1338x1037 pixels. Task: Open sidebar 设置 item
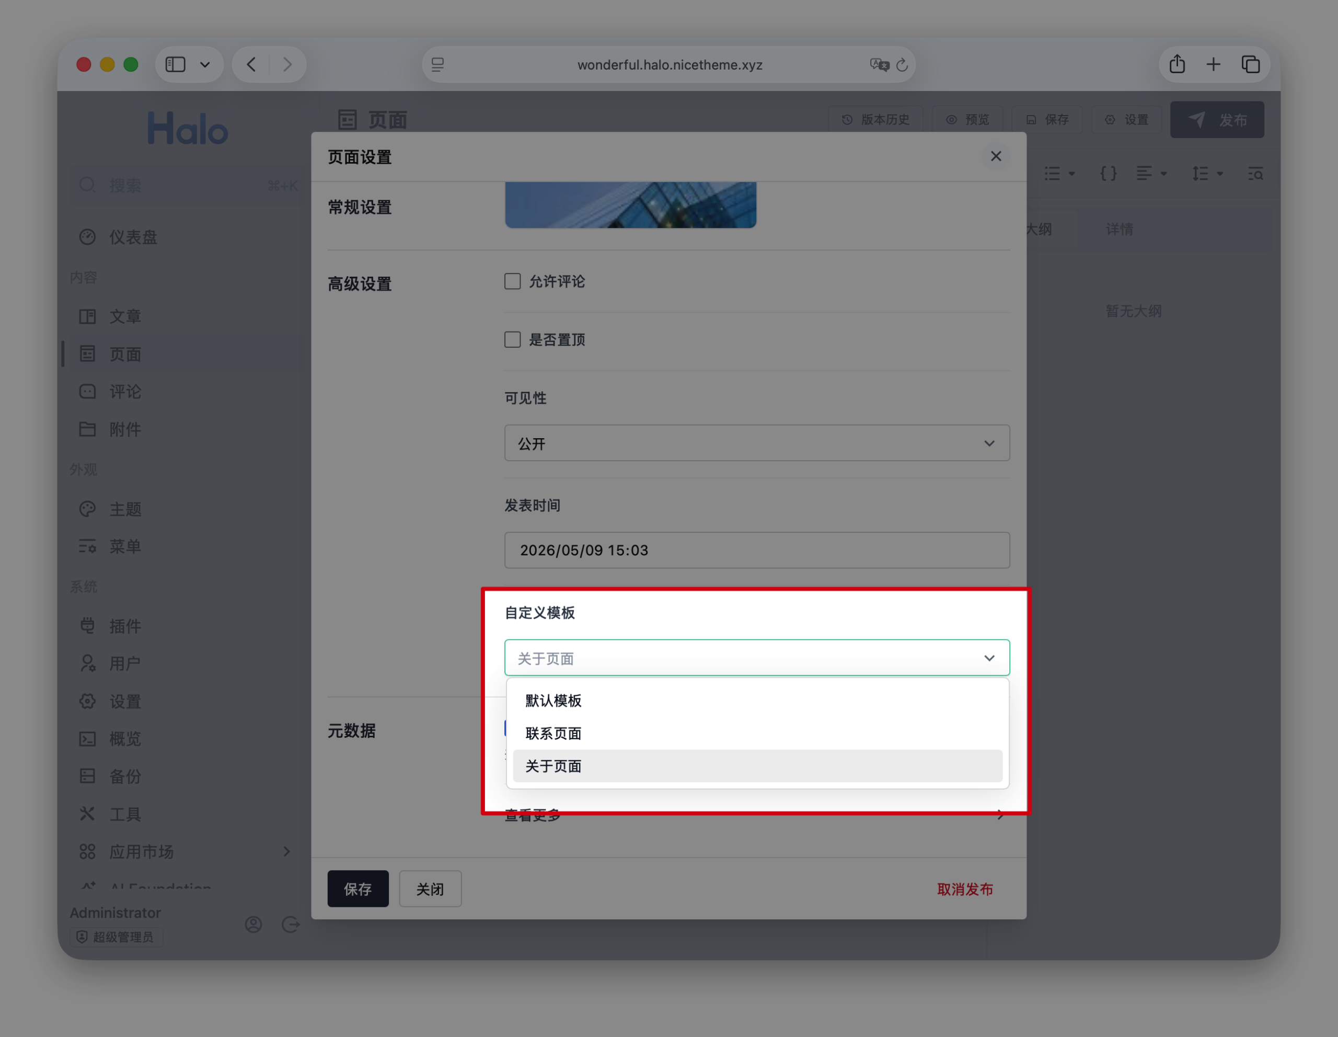pos(188,701)
